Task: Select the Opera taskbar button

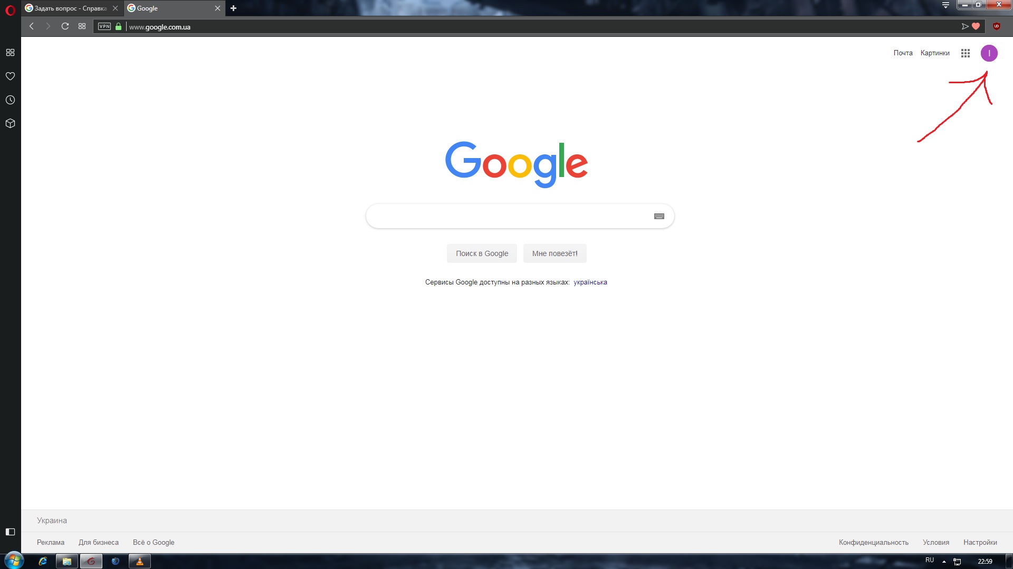Action: point(91,562)
